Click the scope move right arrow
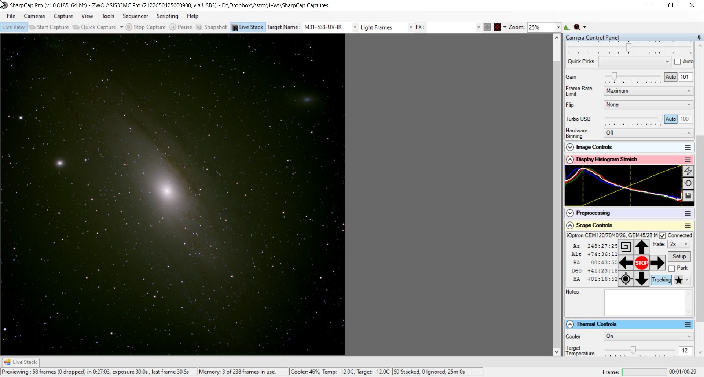This screenshot has width=704, height=377. coord(657,263)
